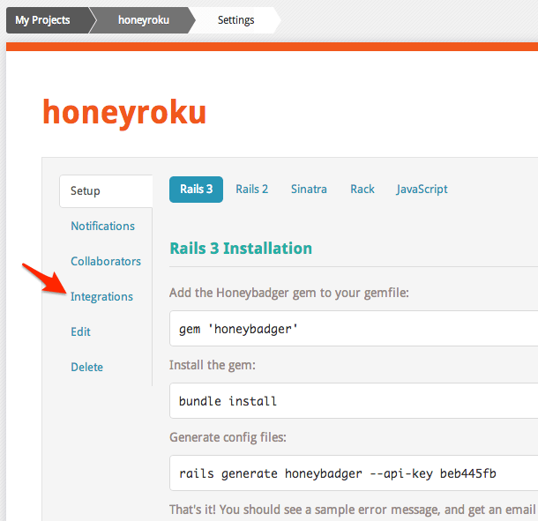
Task: Open the Edit project section
Action: pos(80,332)
